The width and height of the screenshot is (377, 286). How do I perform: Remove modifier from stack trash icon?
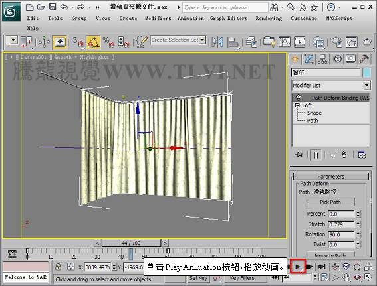click(344, 155)
